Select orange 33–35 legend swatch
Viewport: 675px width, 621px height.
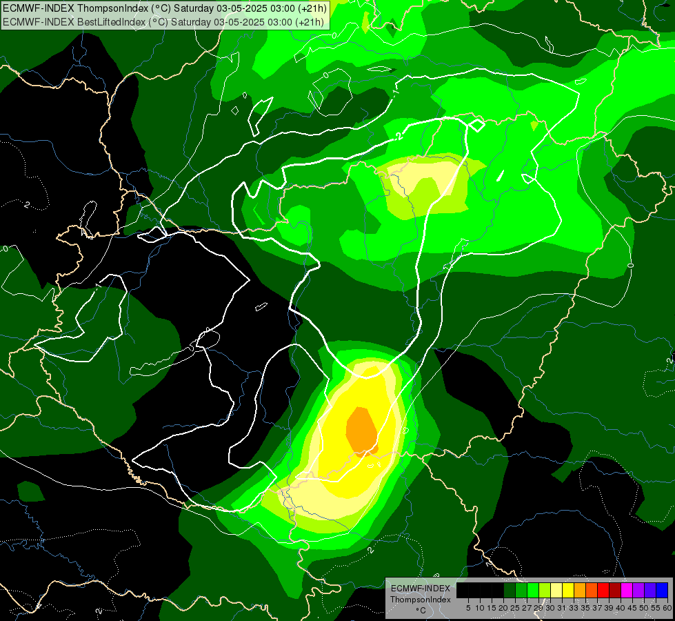(x=580, y=590)
